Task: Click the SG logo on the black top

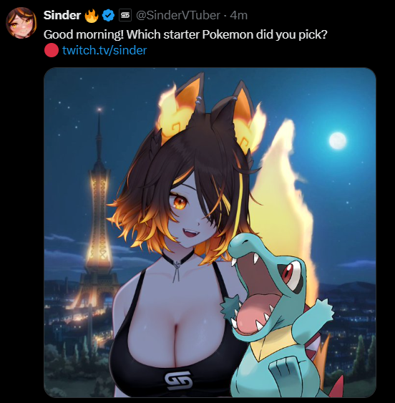Action: [x=178, y=380]
